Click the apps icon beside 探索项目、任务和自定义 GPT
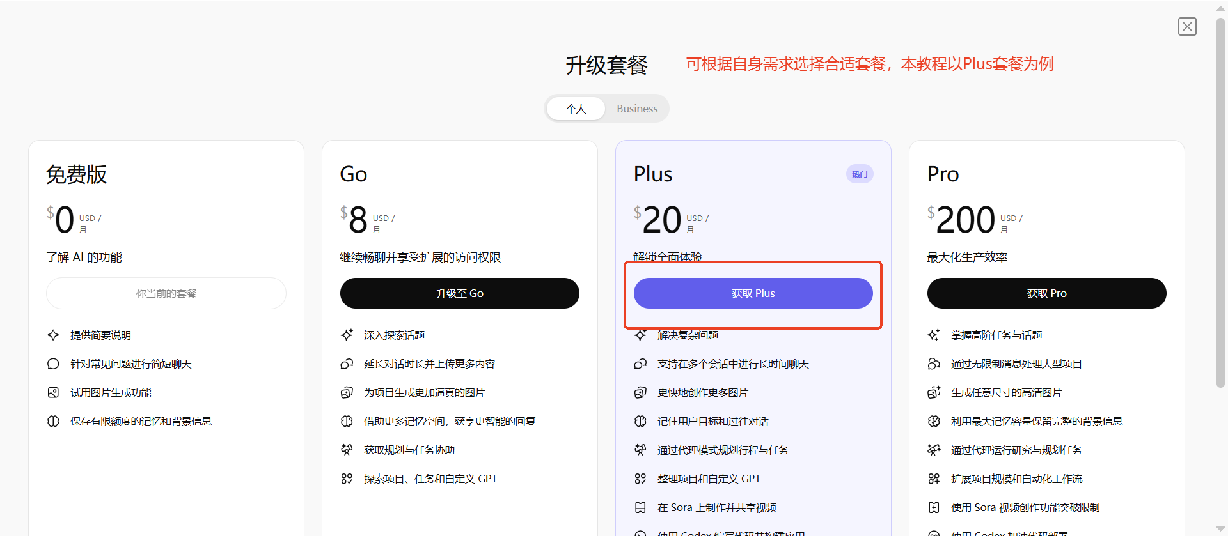 (347, 479)
